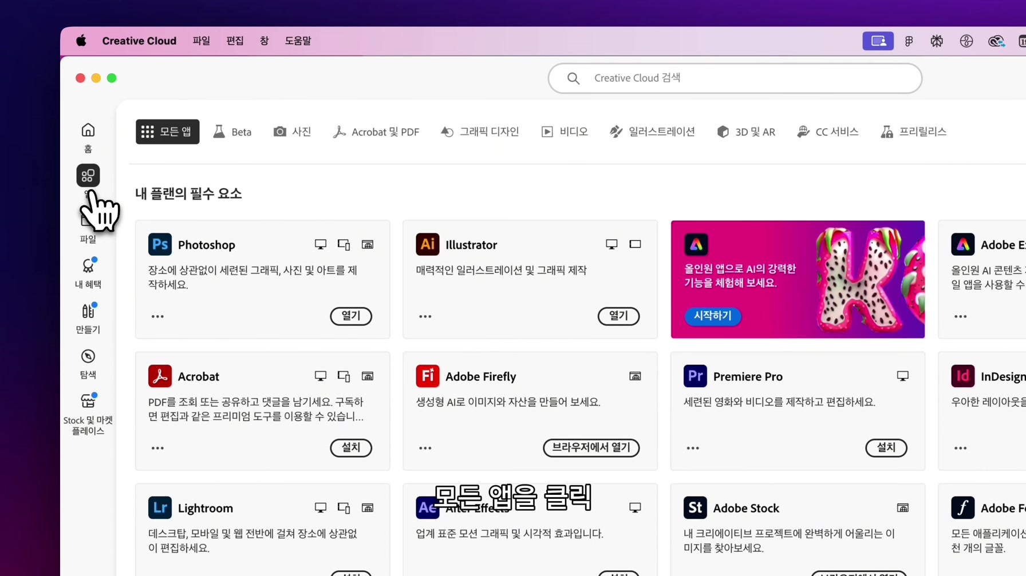The height and width of the screenshot is (576, 1026).
Task: Open the 파일 menu in menu bar
Action: click(x=202, y=41)
